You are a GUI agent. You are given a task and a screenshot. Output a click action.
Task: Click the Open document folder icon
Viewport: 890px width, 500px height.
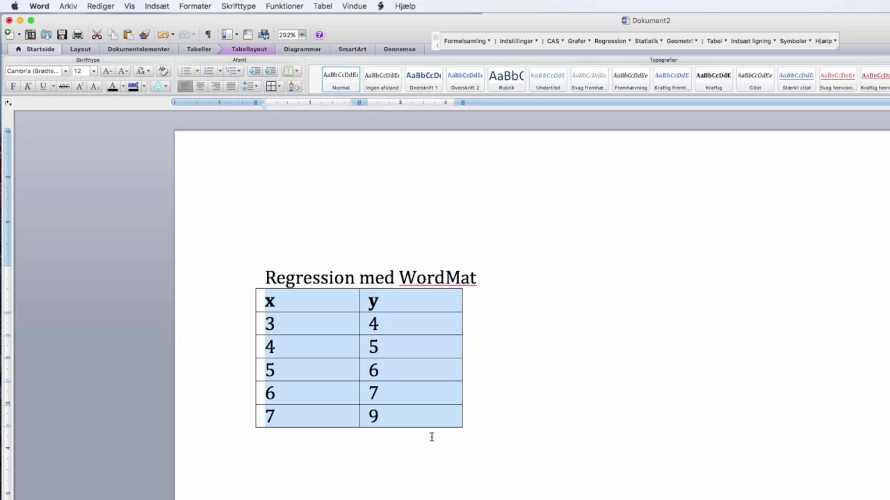pyautogui.click(x=46, y=35)
